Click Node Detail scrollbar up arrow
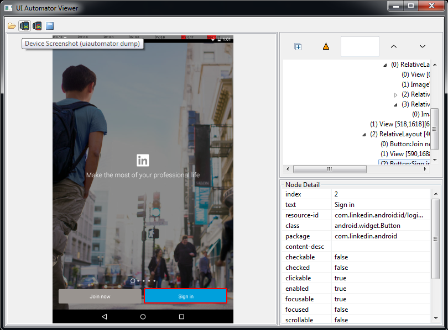The height and width of the screenshot is (330, 448). pyautogui.click(x=436, y=194)
